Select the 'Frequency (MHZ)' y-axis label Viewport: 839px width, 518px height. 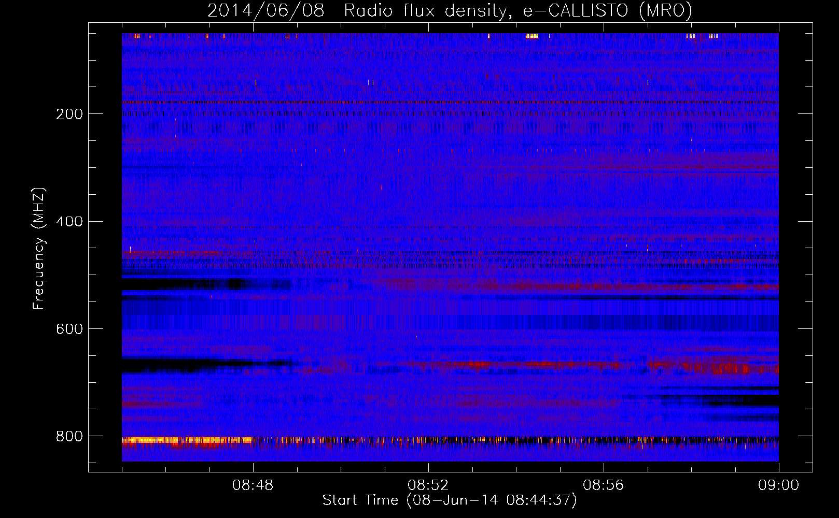39,249
